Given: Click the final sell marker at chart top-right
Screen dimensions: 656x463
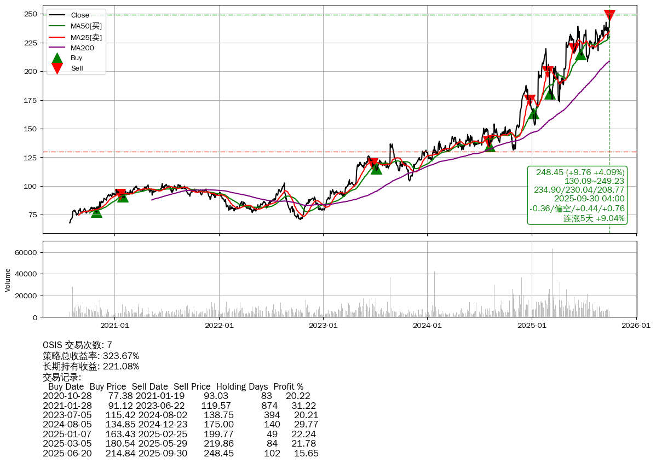Looking at the screenshot, I should 609,15.
